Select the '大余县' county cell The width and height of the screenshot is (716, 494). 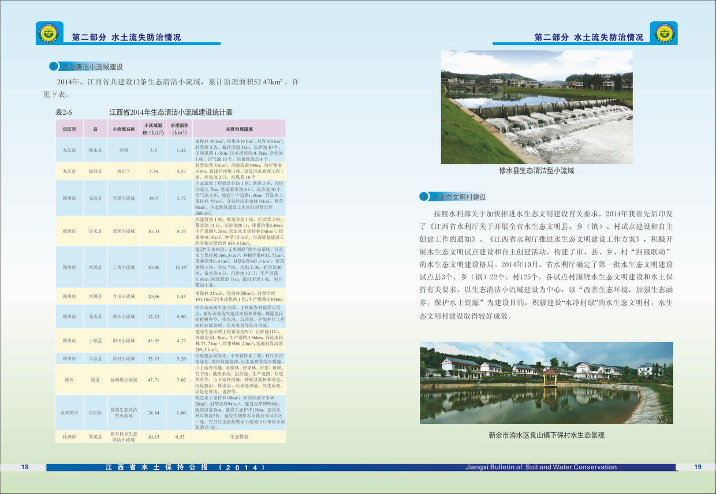point(95,358)
